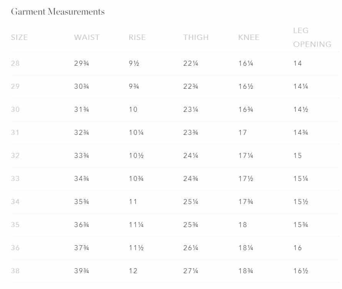Click the knee measurement 18¾

tap(246, 271)
